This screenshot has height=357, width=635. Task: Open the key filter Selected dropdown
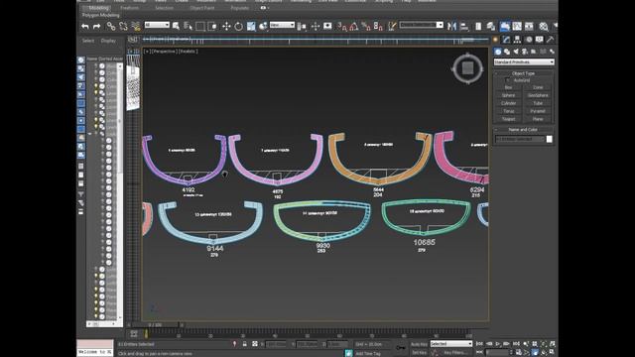click(451, 344)
